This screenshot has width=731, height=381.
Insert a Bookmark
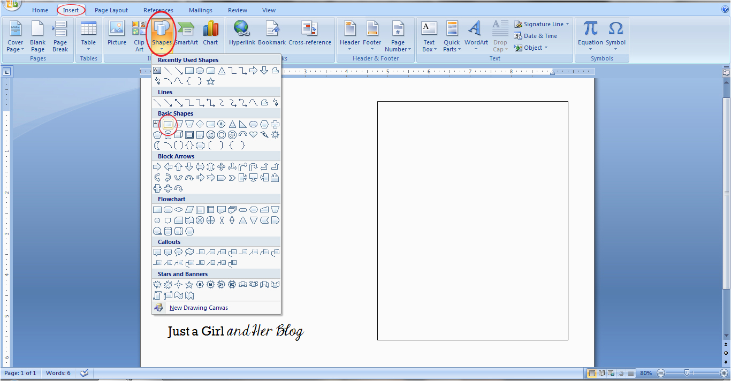click(x=272, y=33)
